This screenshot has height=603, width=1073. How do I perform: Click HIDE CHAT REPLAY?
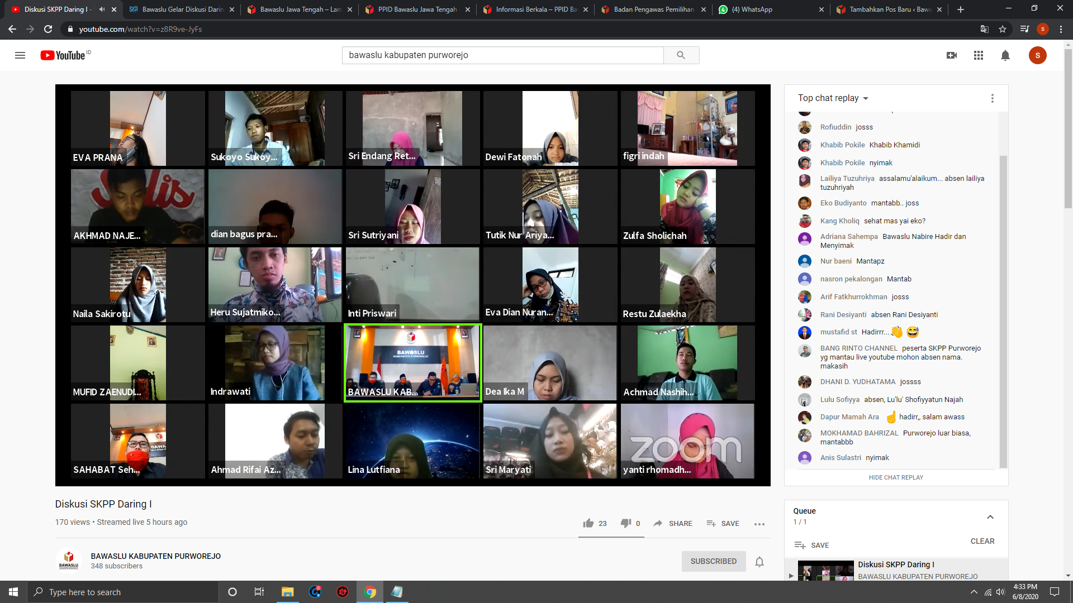coord(896,477)
